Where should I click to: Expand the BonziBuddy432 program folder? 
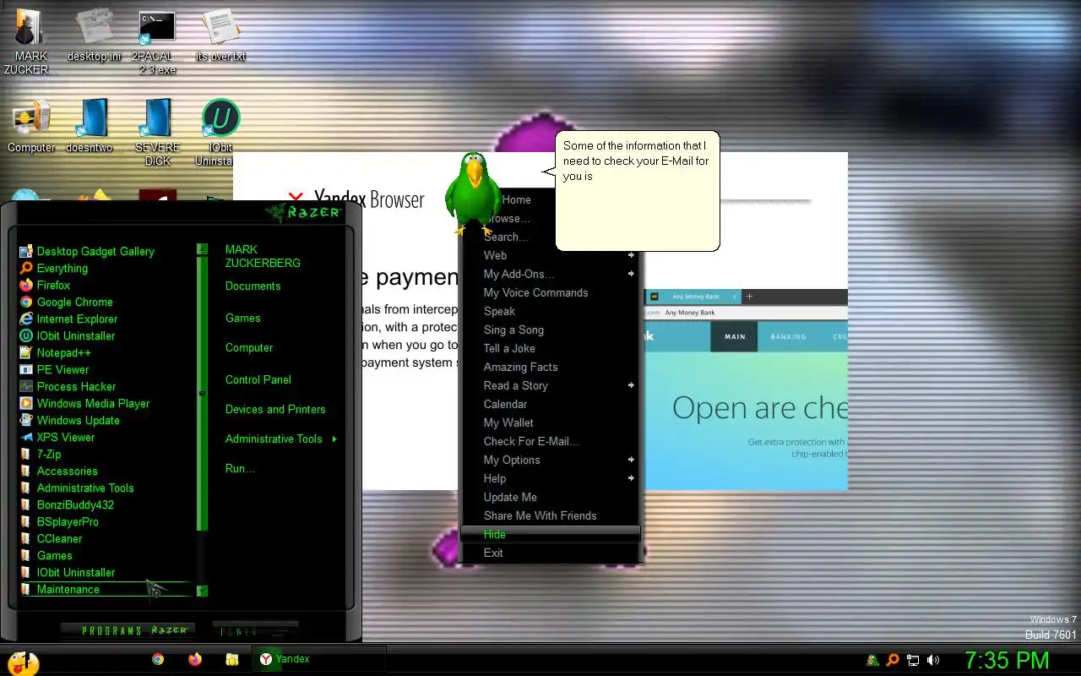(x=67, y=504)
